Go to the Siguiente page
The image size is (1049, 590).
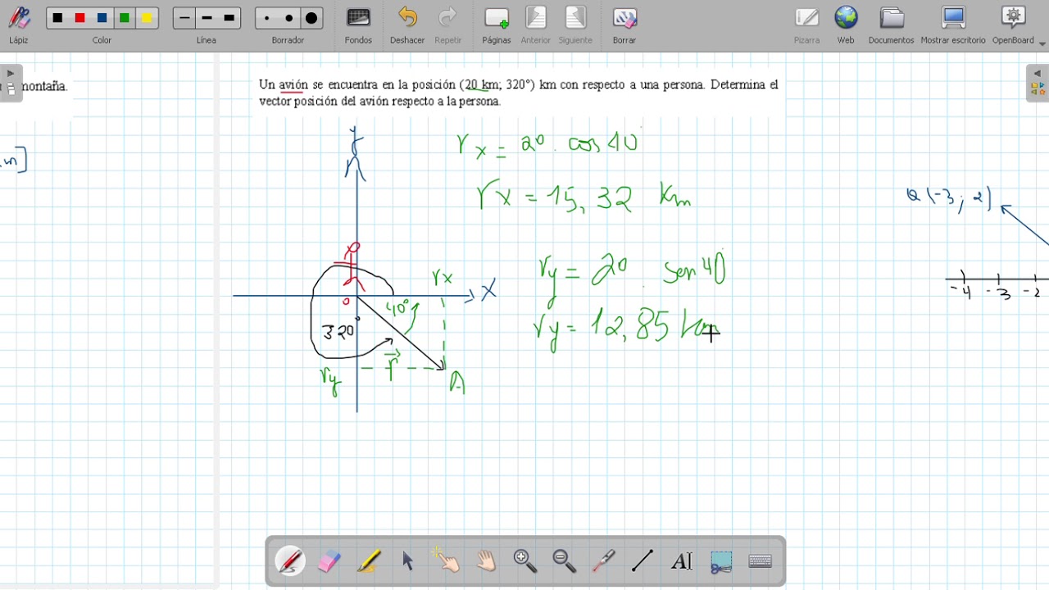click(575, 25)
